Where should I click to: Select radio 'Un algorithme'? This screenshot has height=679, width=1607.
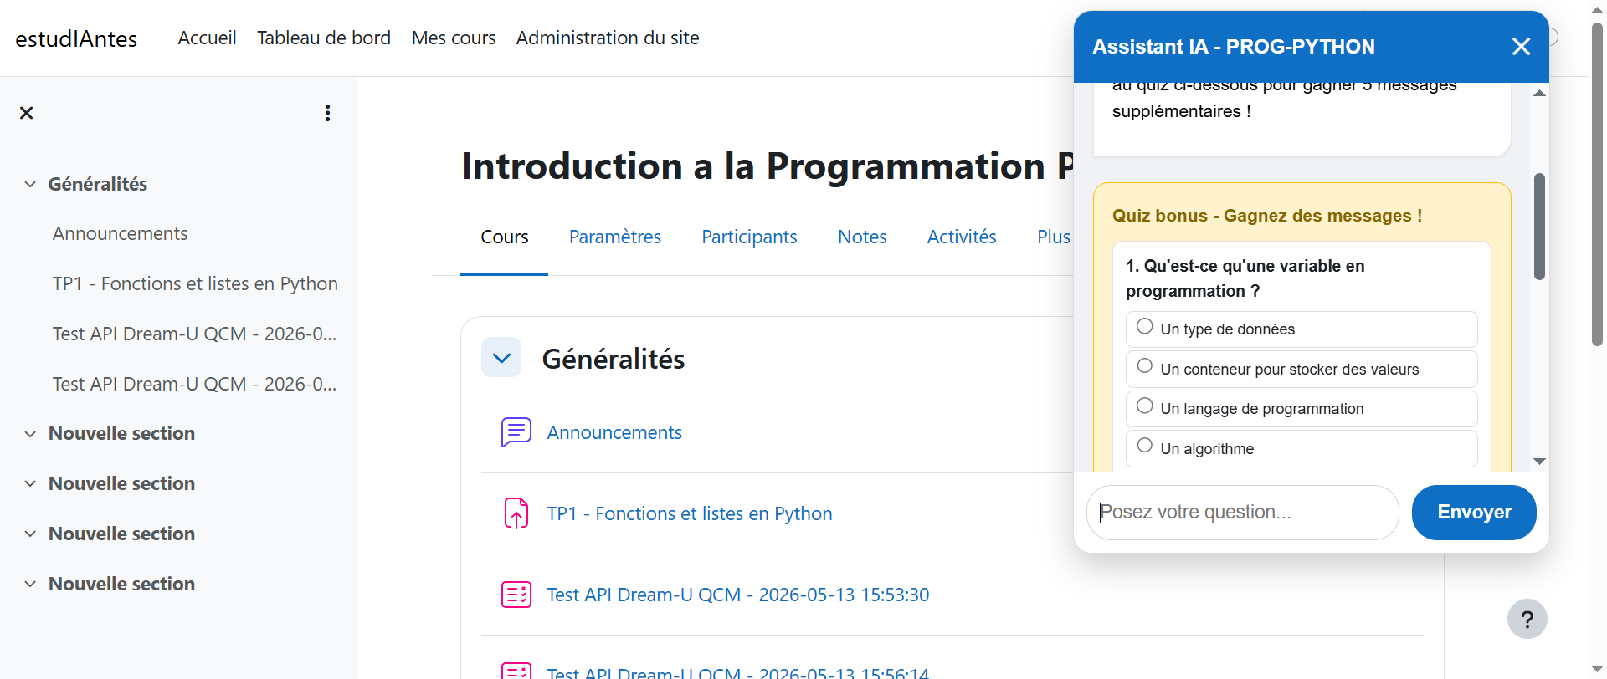(1145, 445)
